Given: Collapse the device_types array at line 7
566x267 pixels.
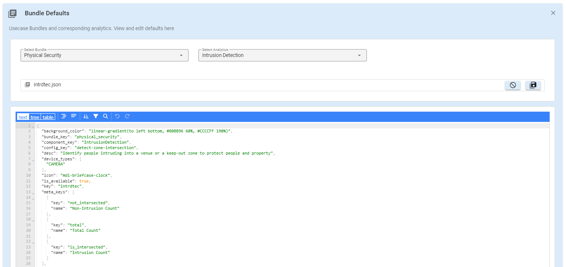Looking at the screenshot, I should click(x=33, y=160).
